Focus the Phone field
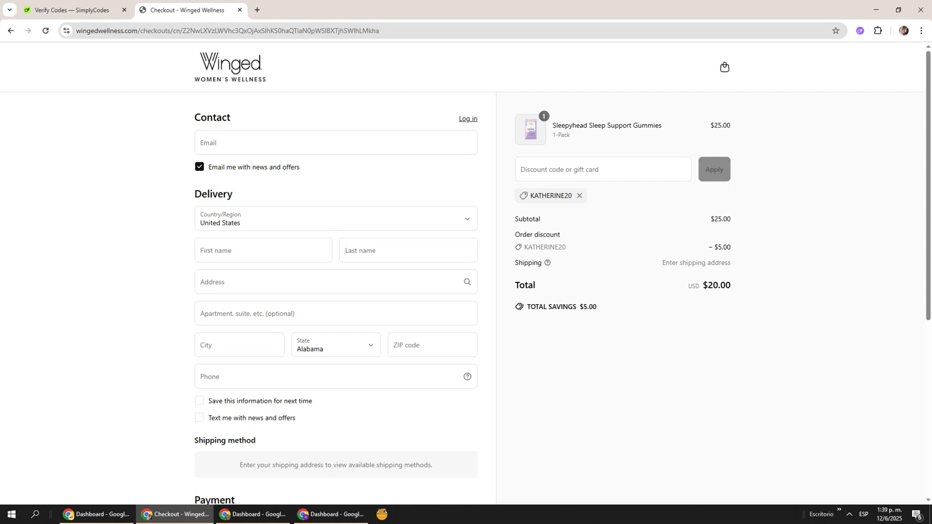 pyautogui.click(x=336, y=376)
